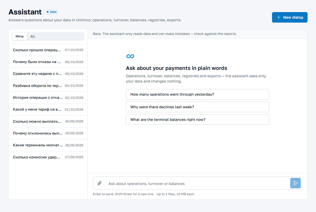Click the 'Up to 1 files, 10 MB each' note
The image size is (316, 212).
[x=175, y=194]
